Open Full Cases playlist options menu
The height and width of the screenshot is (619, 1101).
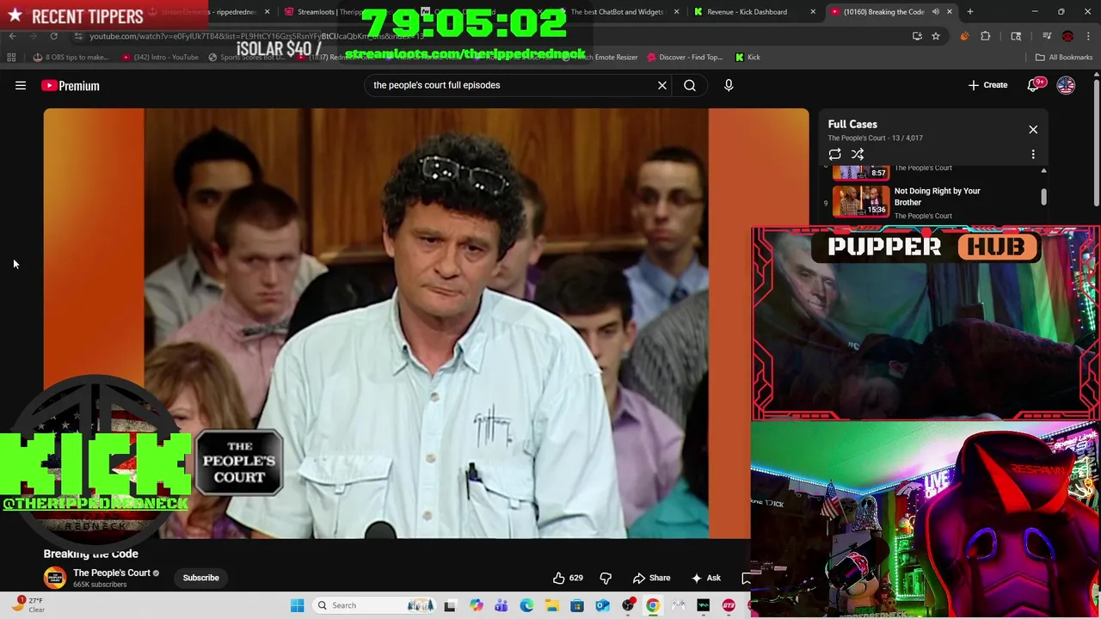pos(1033,154)
